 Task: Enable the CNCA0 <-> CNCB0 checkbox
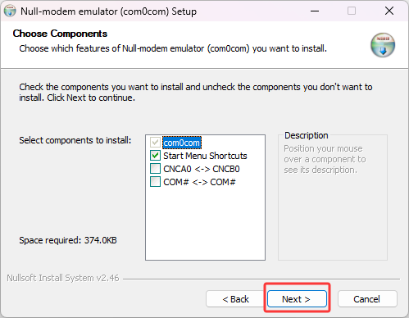click(155, 169)
